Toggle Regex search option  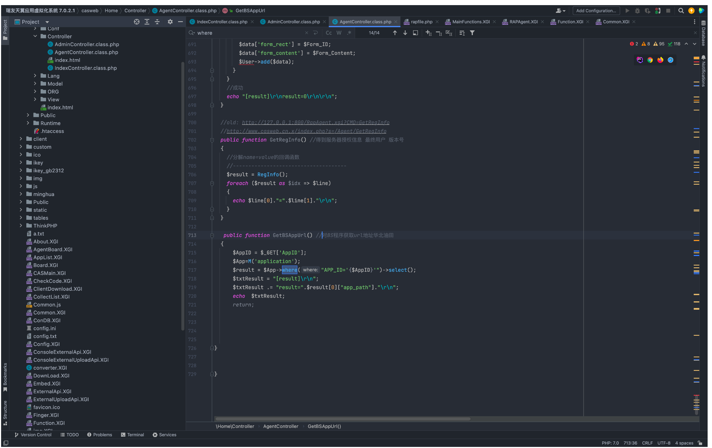click(349, 33)
